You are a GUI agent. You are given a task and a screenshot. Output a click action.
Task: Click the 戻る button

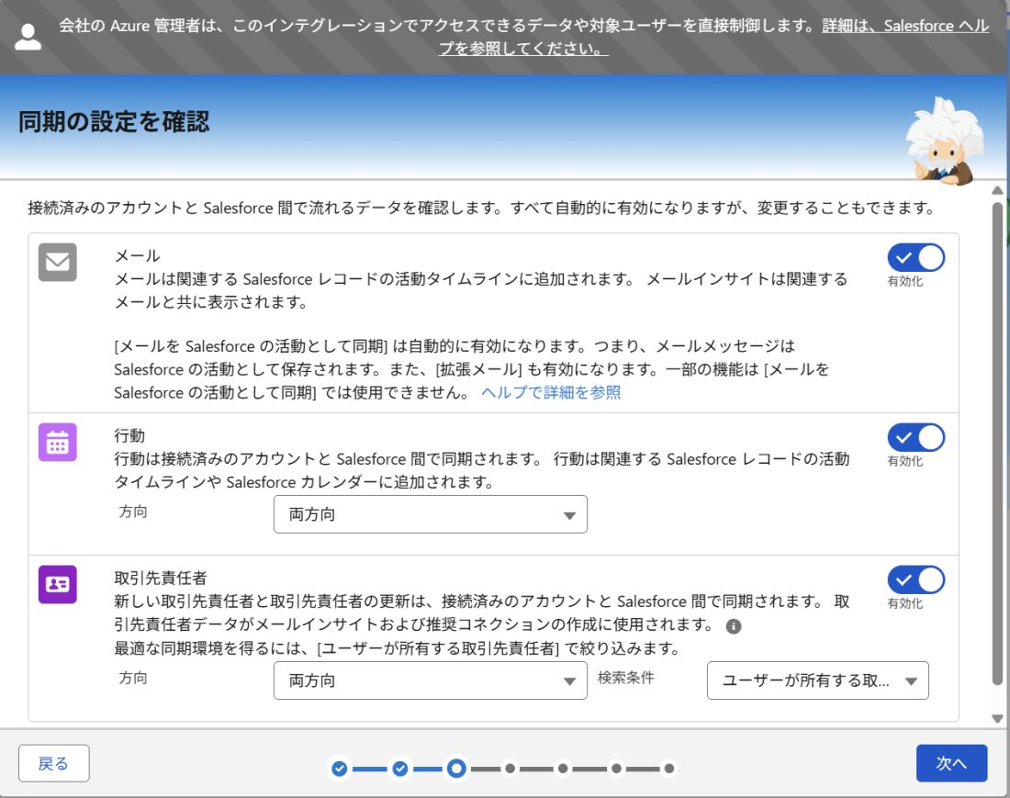point(53,763)
